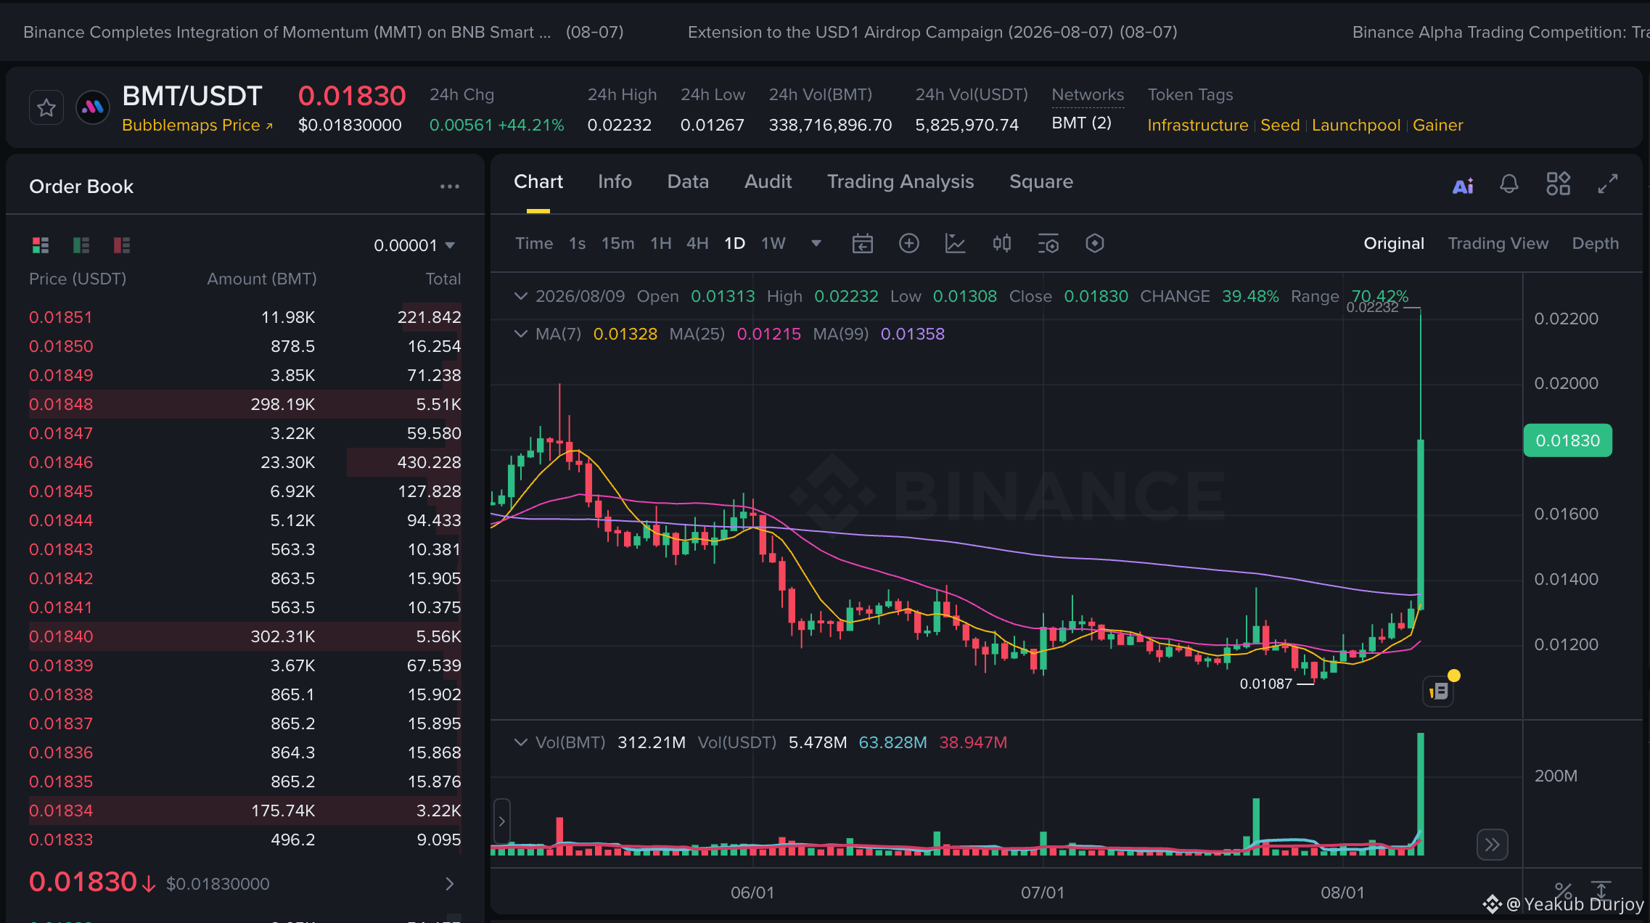Show asks-only order book view
The width and height of the screenshot is (1650, 923).
point(122,245)
